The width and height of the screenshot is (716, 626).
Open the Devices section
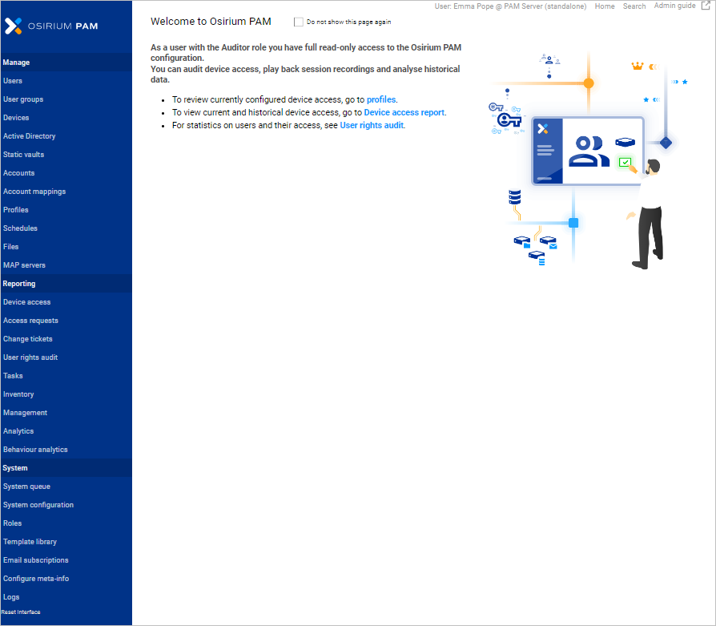pyautogui.click(x=14, y=117)
